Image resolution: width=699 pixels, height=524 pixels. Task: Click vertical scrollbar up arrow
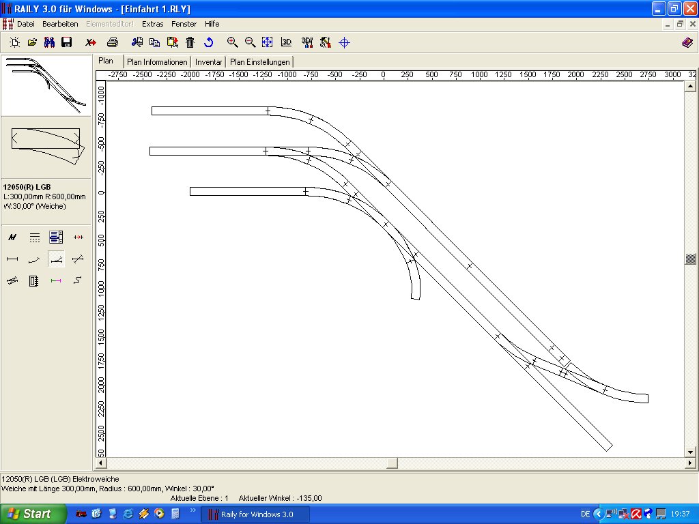690,86
